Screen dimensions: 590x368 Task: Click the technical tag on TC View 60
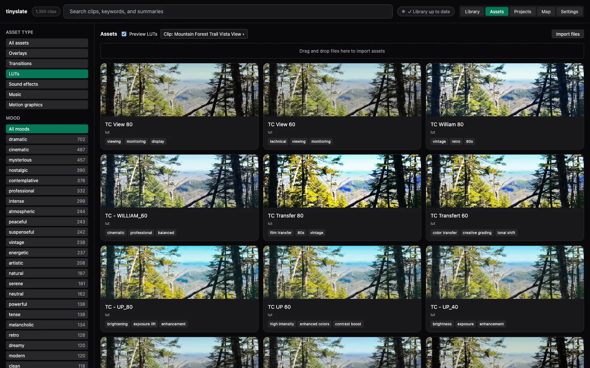(x=278, y=142)
